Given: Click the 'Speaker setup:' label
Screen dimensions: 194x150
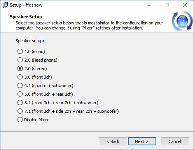Looking at the screenshot, I should coord(30,41).
